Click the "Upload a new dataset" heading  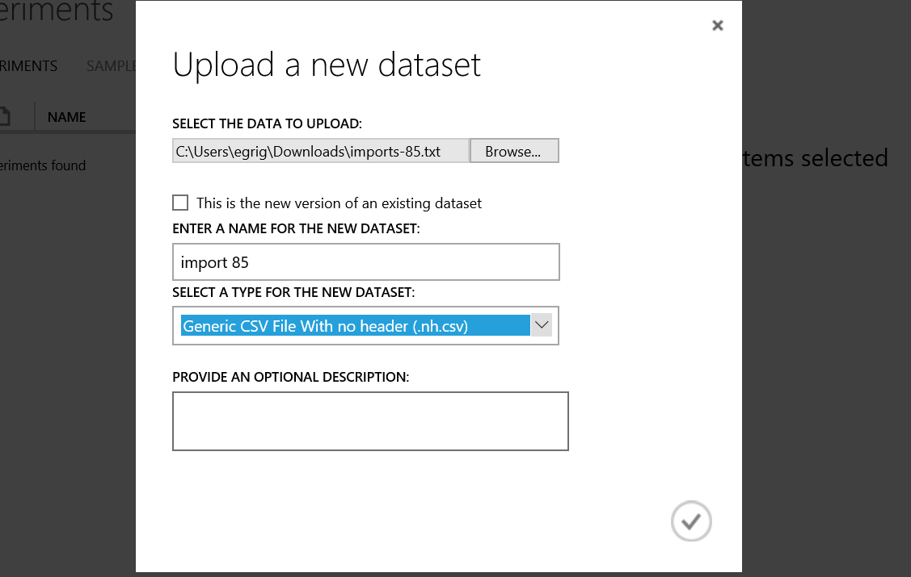(327, 65)
